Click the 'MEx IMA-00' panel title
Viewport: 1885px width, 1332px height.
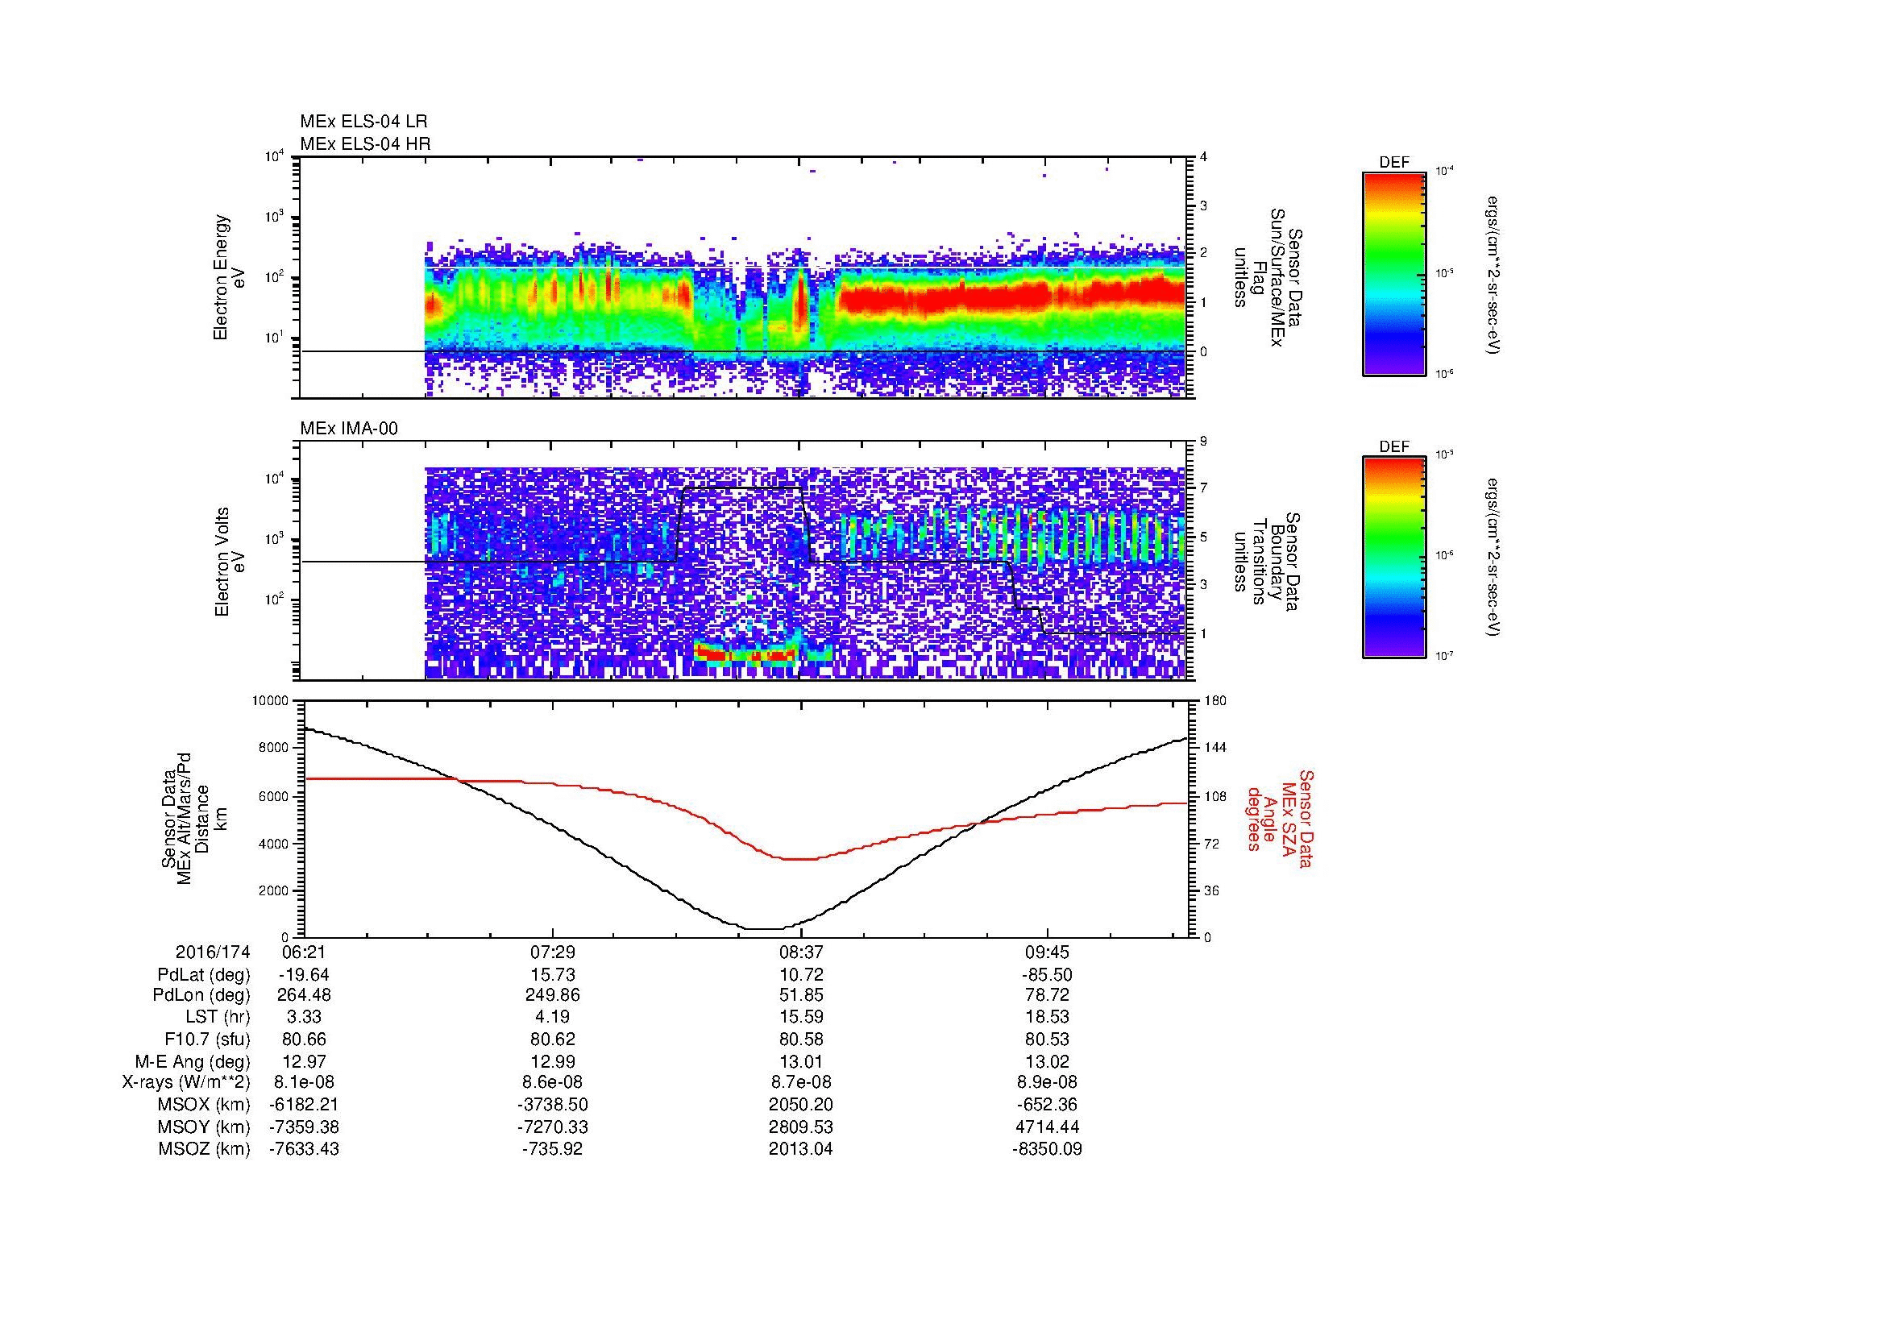point(349,429)
